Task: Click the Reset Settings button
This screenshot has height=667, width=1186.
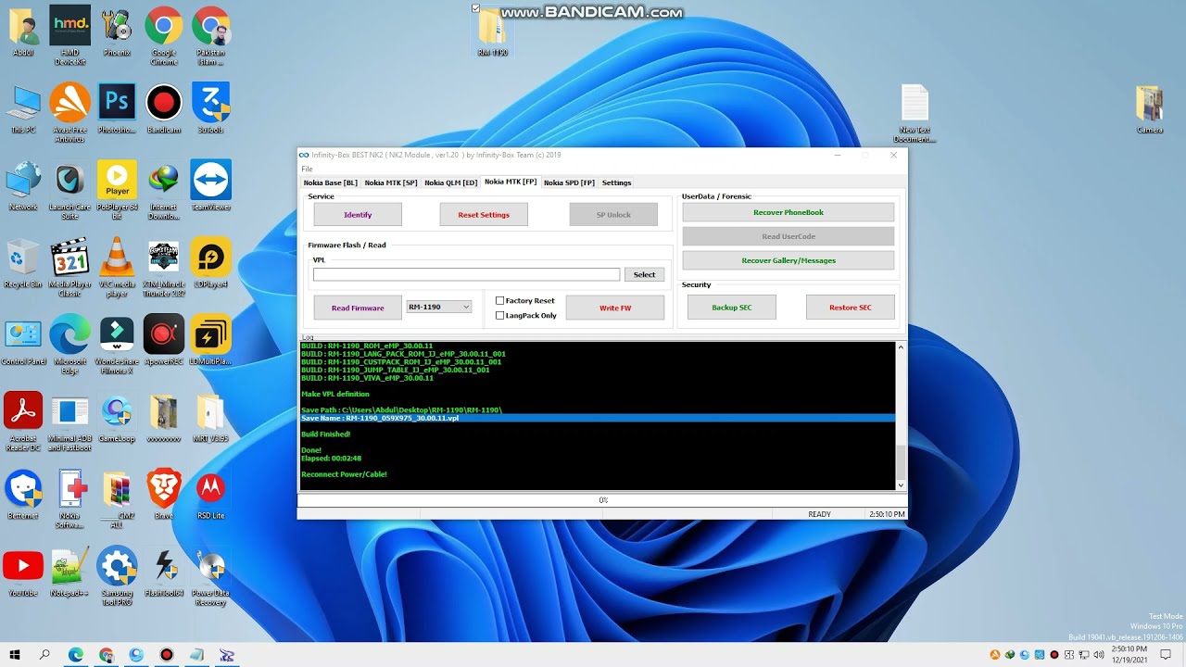Action: [x=484, y=214]
